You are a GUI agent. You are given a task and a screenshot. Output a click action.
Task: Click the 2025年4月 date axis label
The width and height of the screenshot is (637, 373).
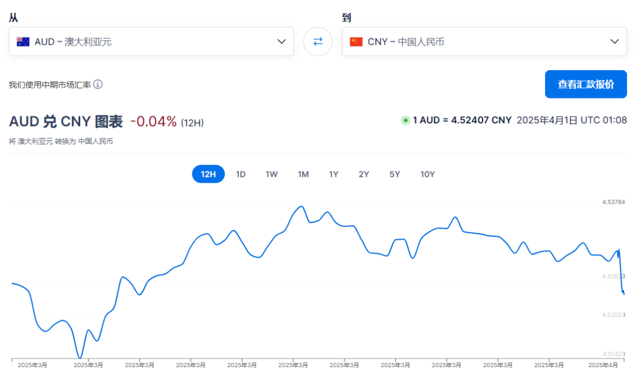tap(603, 365)
